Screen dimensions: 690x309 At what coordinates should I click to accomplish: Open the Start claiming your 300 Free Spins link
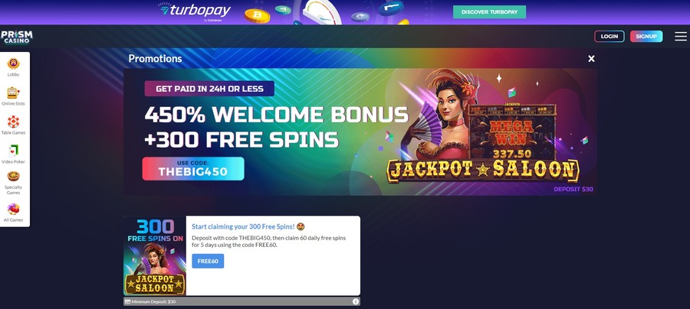click(x=243, y=226)
